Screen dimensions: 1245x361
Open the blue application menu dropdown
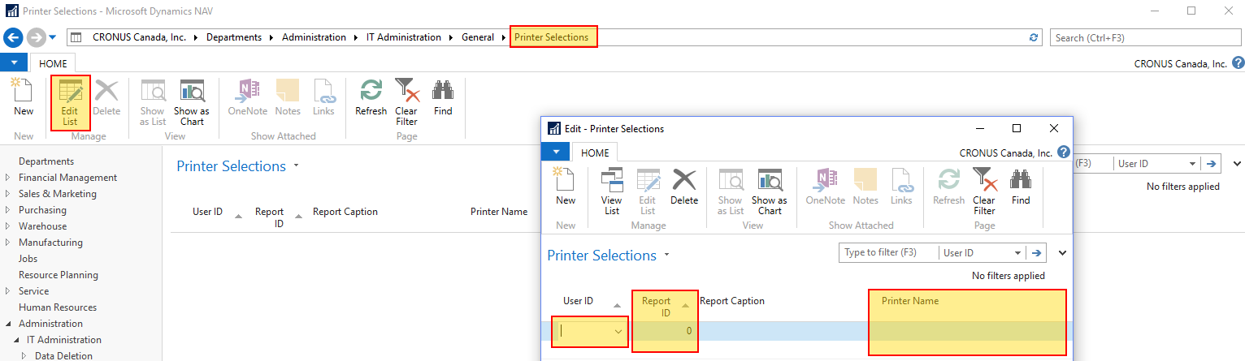point(14,62)
